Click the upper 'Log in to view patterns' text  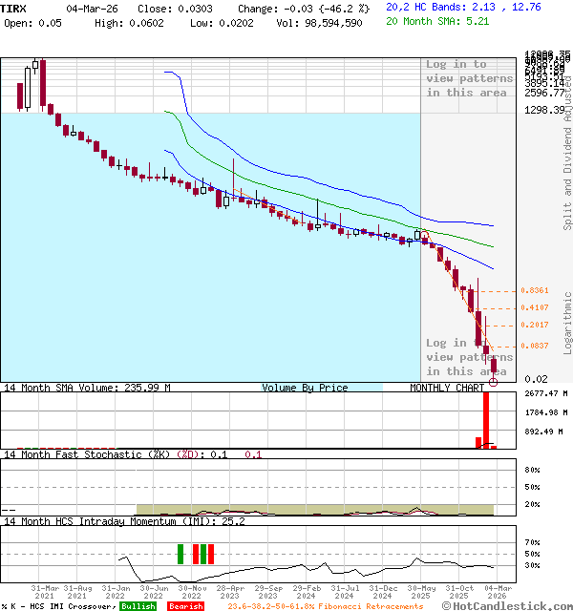point(469,78)
